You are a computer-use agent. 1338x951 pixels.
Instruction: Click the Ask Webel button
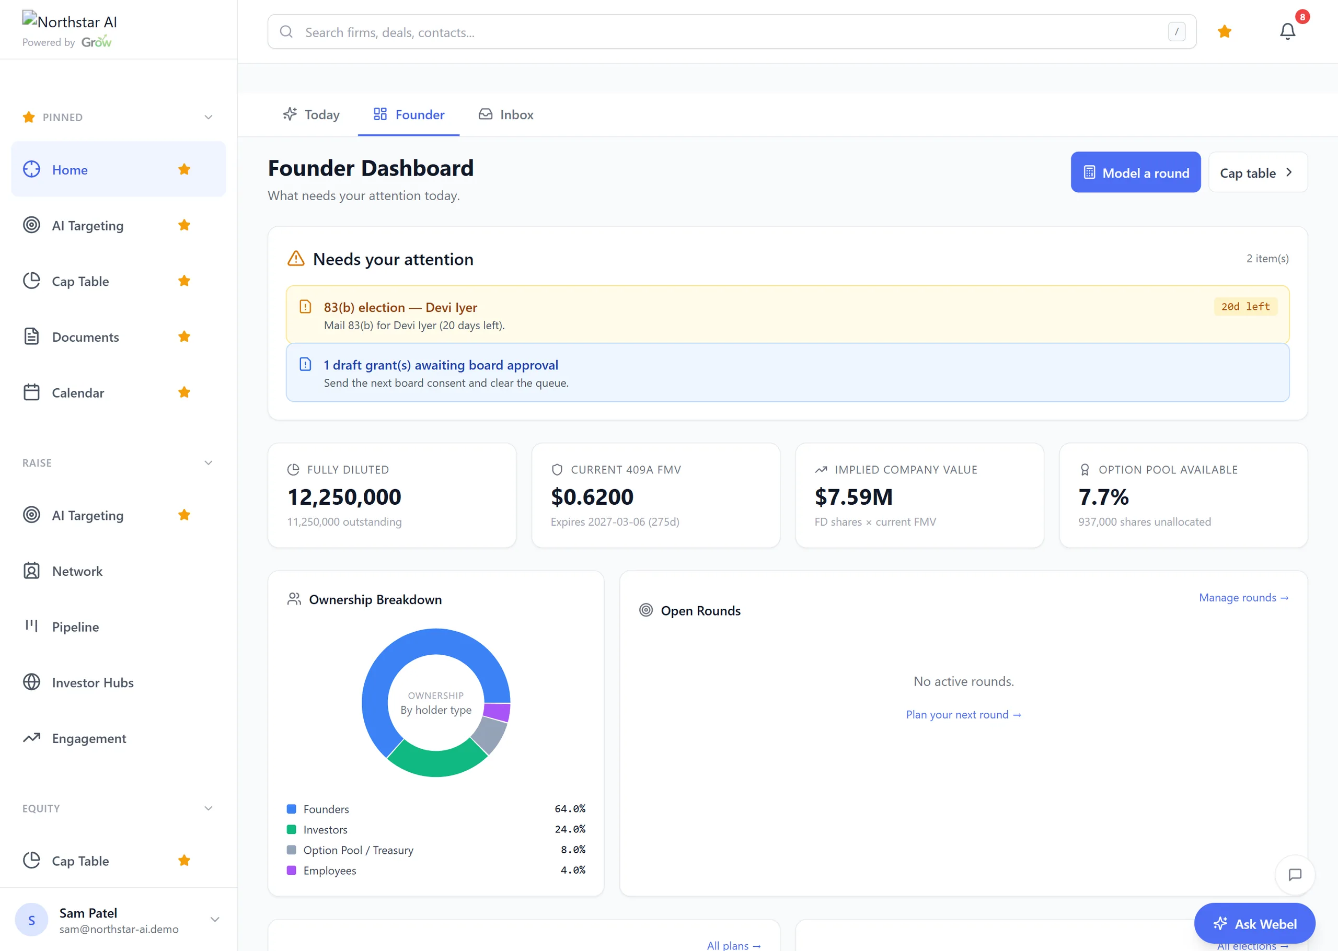1254,924
